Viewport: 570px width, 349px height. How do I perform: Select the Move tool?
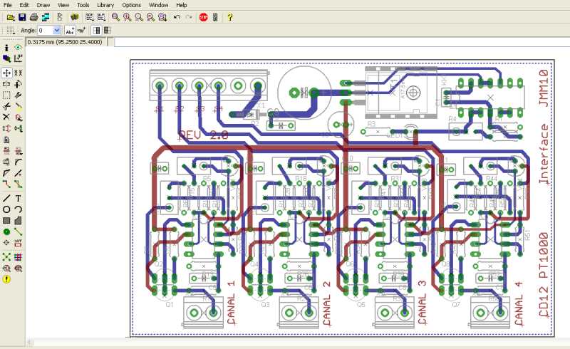coord(6,73)
